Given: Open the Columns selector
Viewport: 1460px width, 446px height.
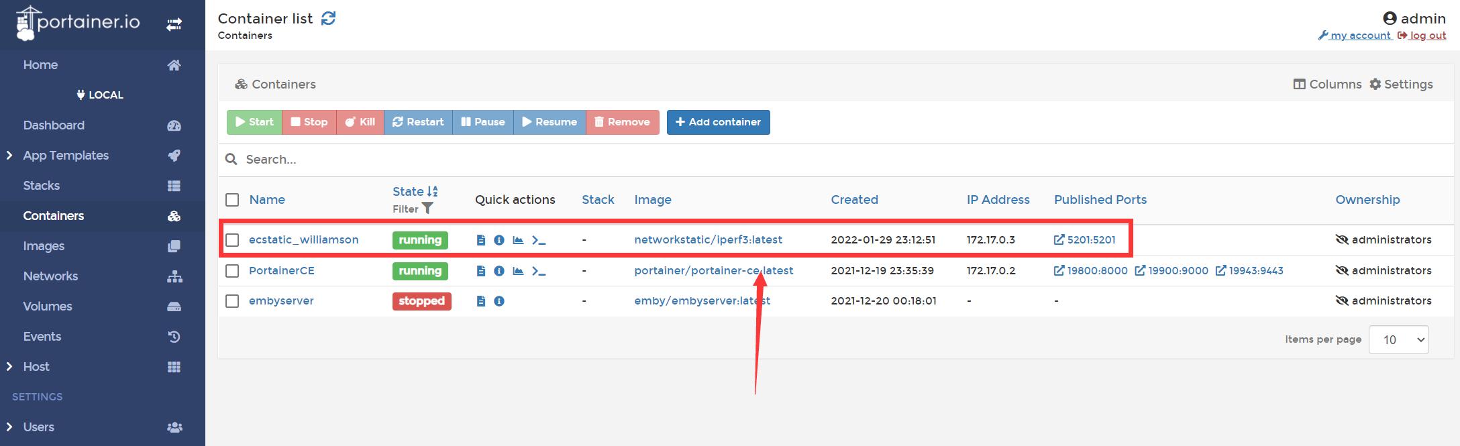Looking at the screenshot, I should [1327, 85].
